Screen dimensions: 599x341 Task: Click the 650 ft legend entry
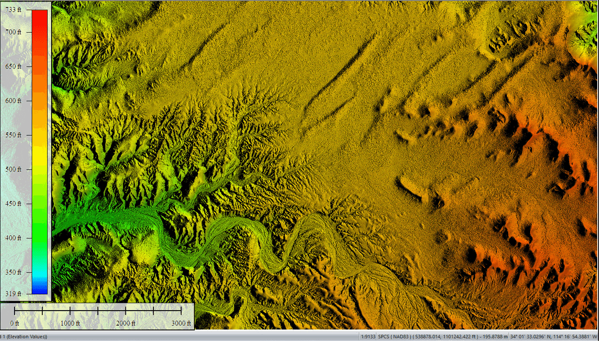click(14, 66)
